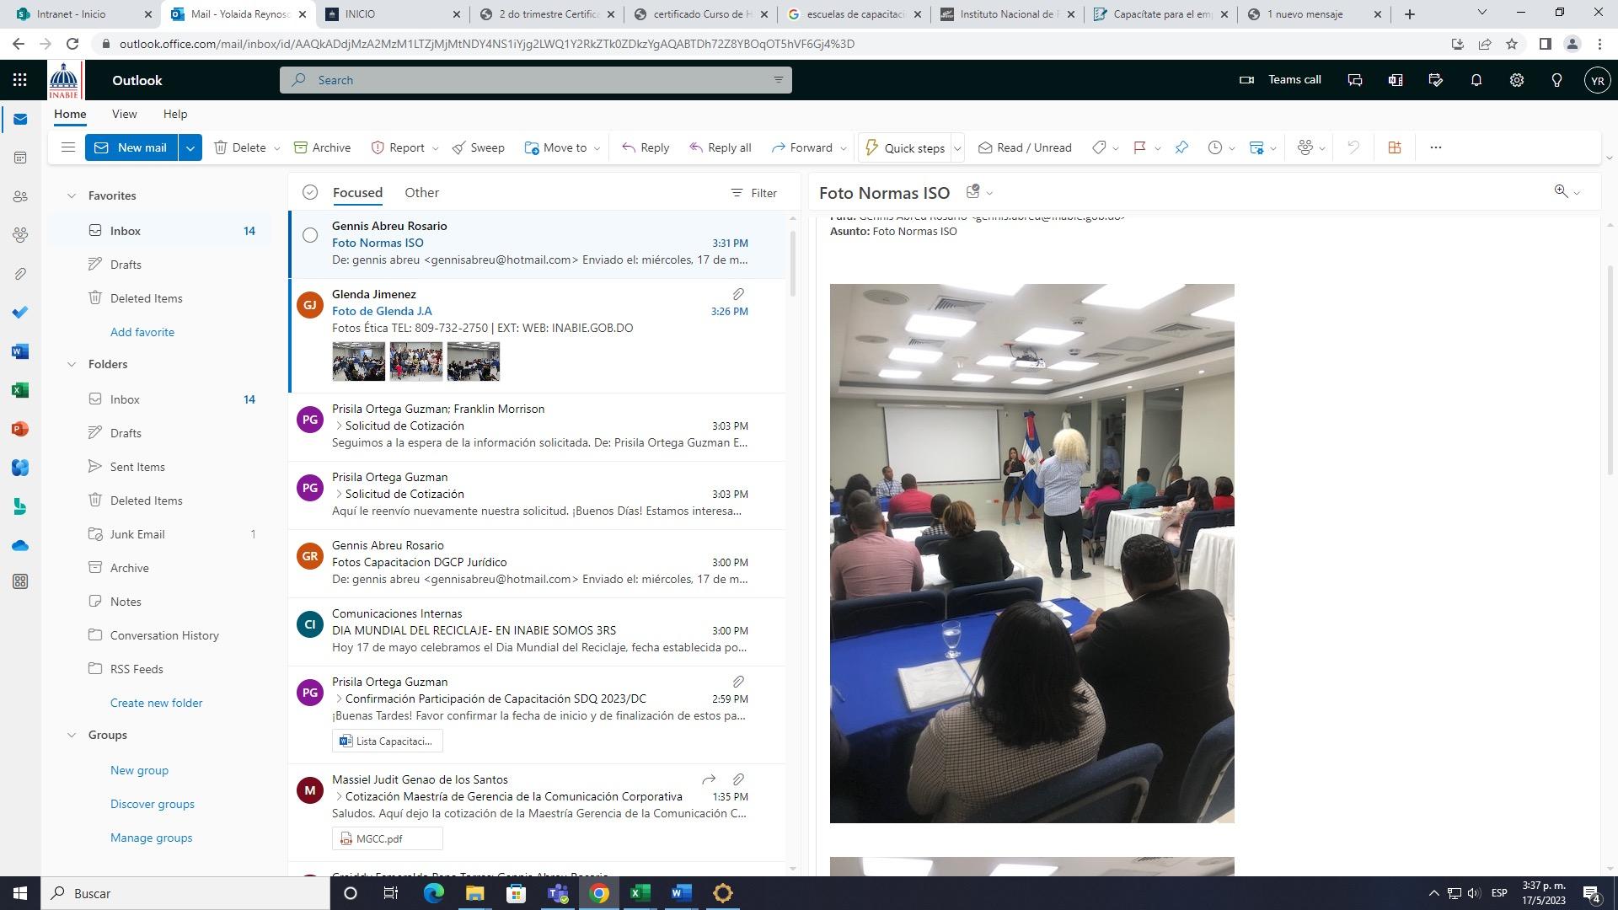Toggle the hamburger navigation pane button
Viewport: 1618px width, 910px height.
point(68,147)
